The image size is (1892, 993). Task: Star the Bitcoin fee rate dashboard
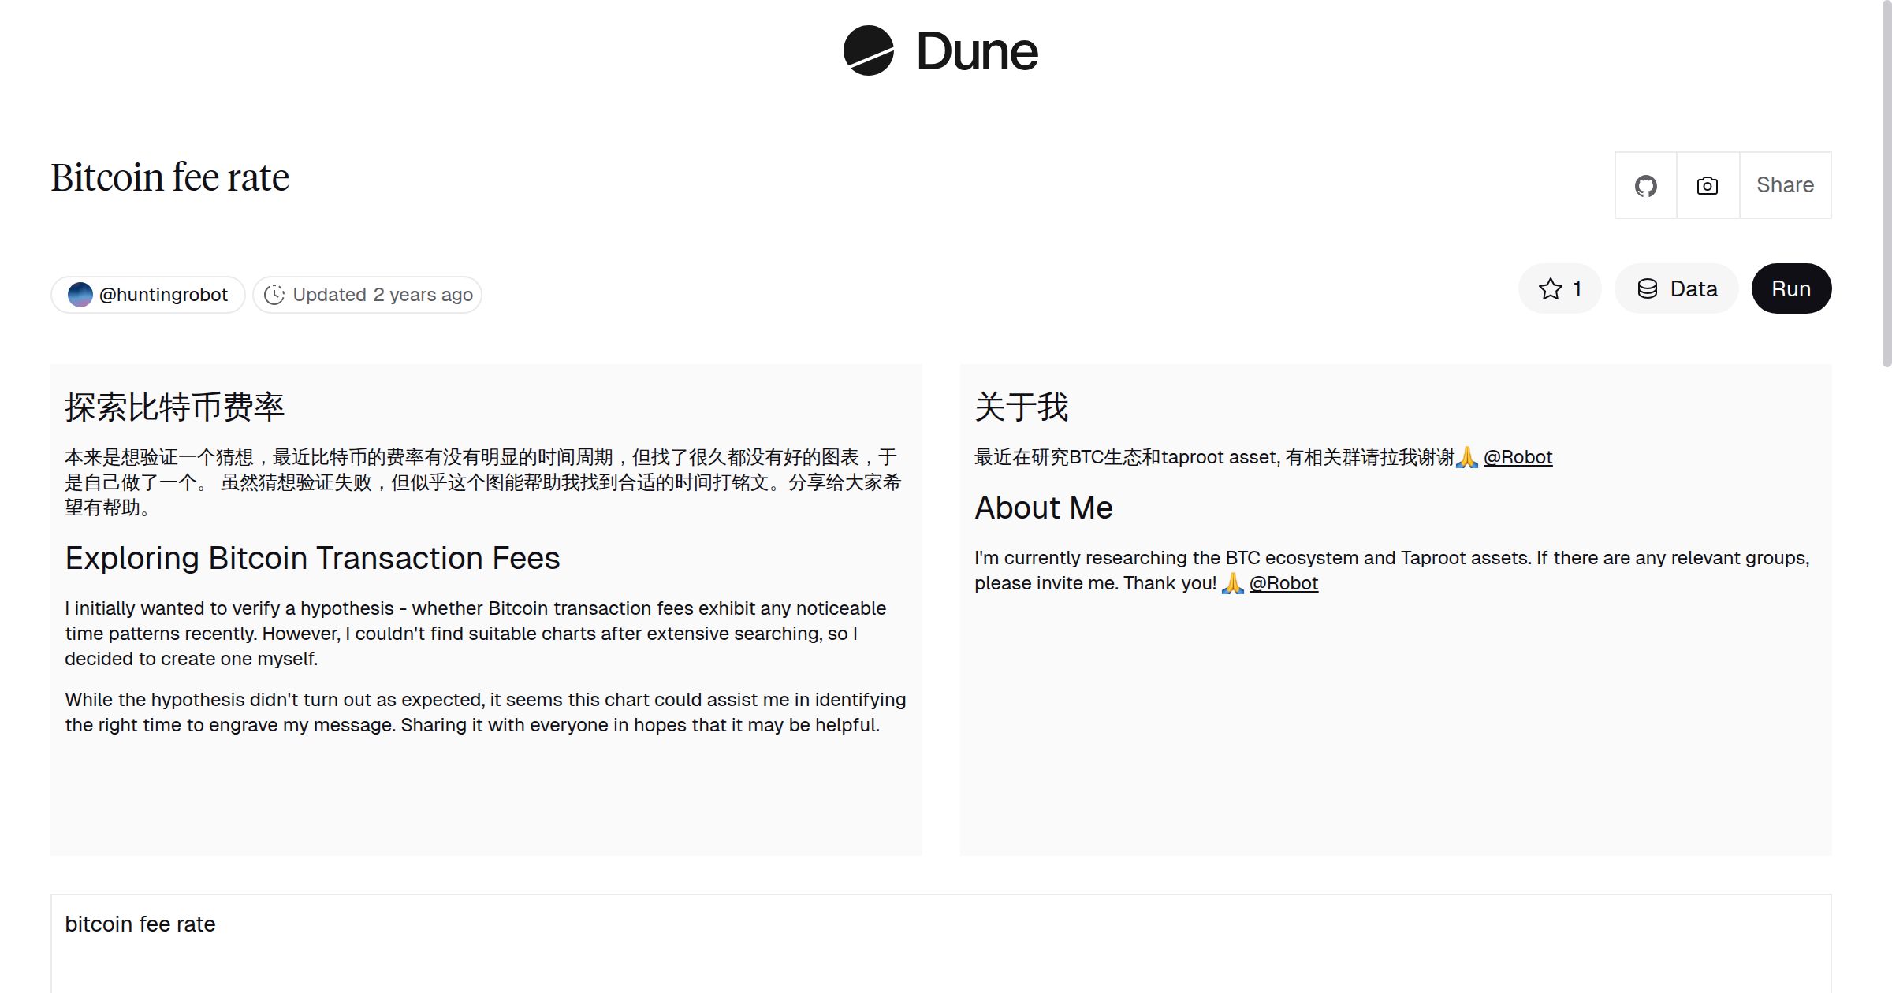pyautogui.click(x=1550, y=288)
